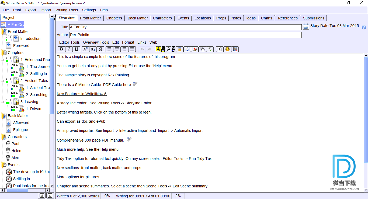Click the pencil edit toolbar icon
The height and width of the screenshot is (199, 368).
(x=195, y=49)
